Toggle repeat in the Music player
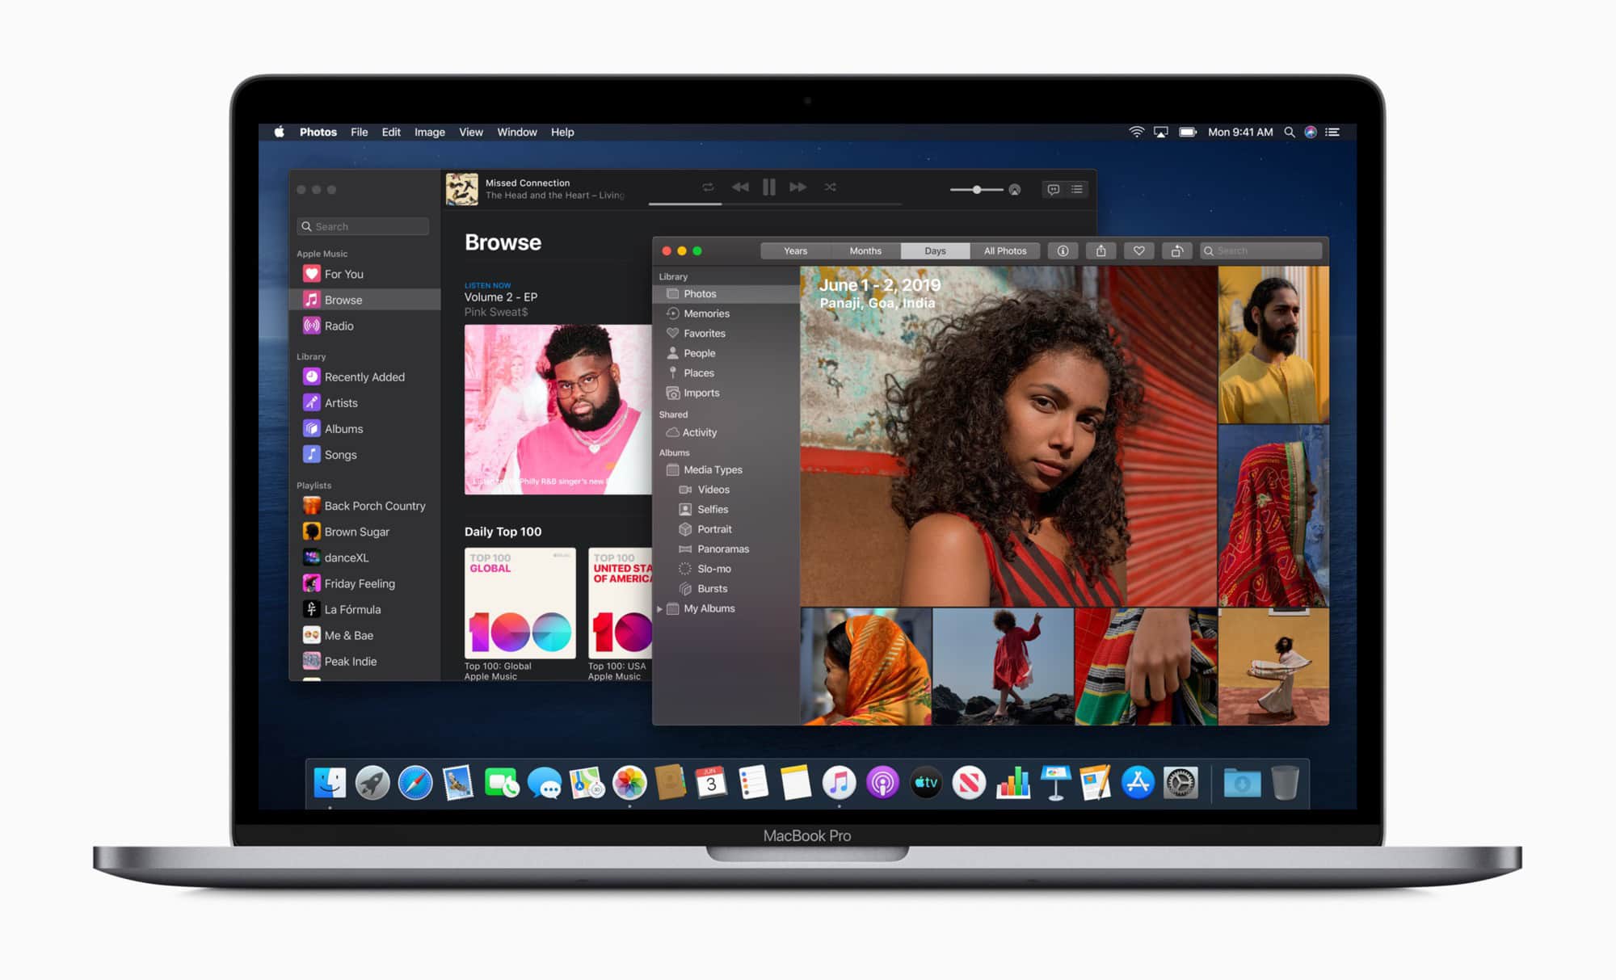The height and width of the screenshot is (980, 1616). pos(708,187)
